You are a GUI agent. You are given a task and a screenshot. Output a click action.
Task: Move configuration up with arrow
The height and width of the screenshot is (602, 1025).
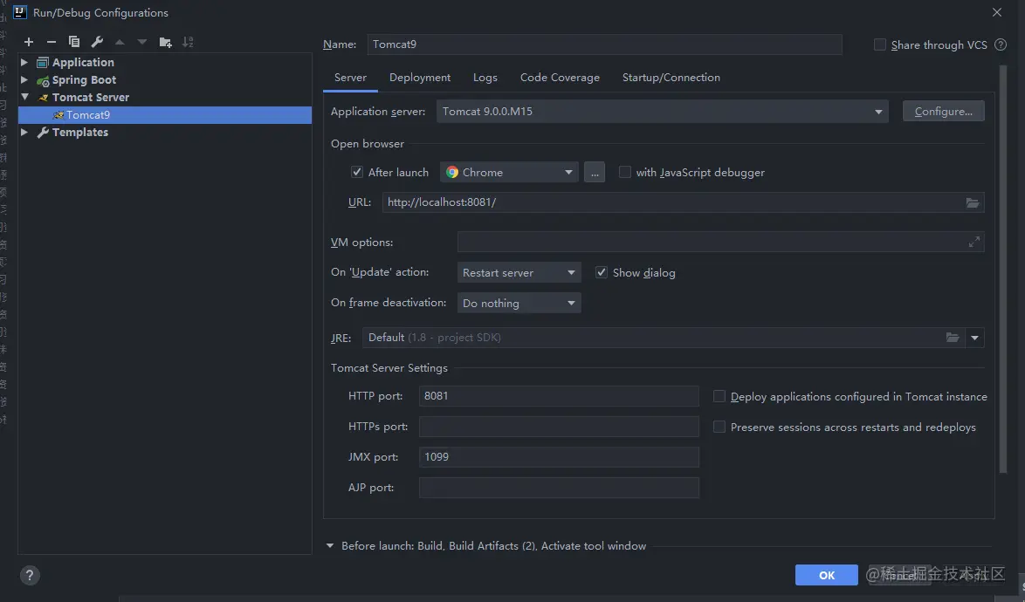click(120, 42)
